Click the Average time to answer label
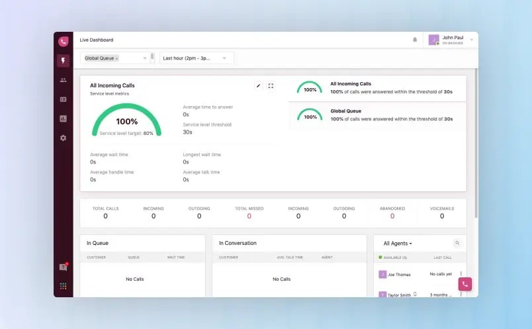Image resolution: width=532 pixels, height=329 pixels. [x=208, y=107]
